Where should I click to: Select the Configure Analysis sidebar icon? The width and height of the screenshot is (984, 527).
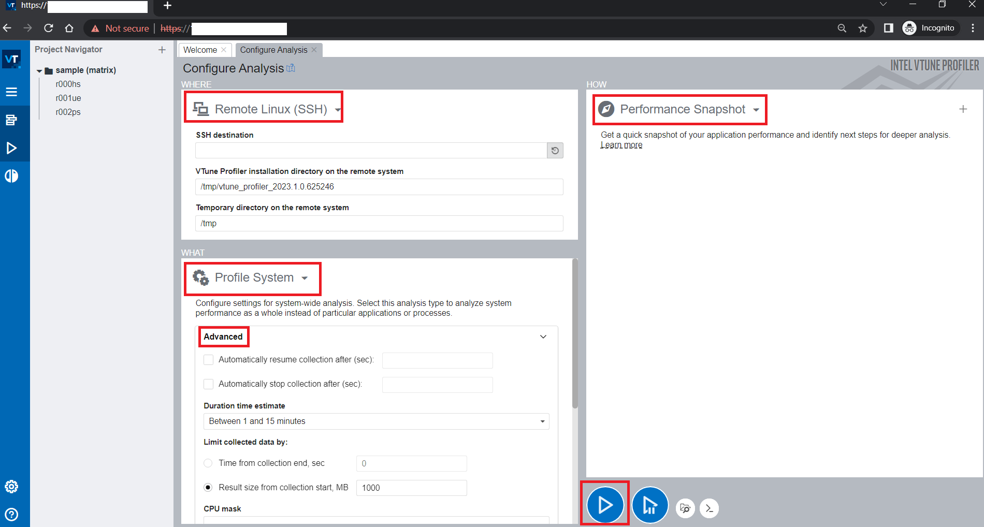[11, 148]
